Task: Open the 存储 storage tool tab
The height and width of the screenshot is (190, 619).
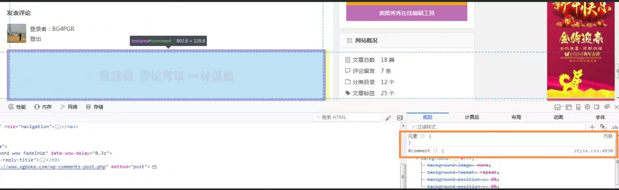Action: coord(94,107)
